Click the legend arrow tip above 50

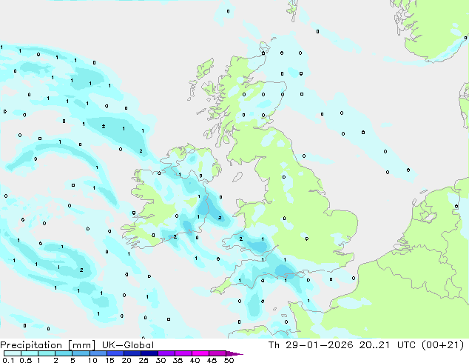pos(234,353)
